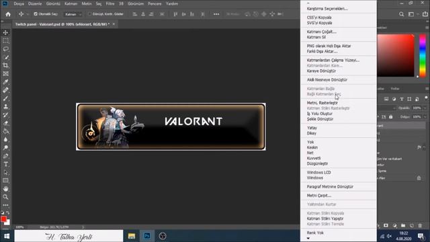Select the Crop tool
Viewport: 430px width, 242px height.
pyautogui.click(x=5, y=66)
